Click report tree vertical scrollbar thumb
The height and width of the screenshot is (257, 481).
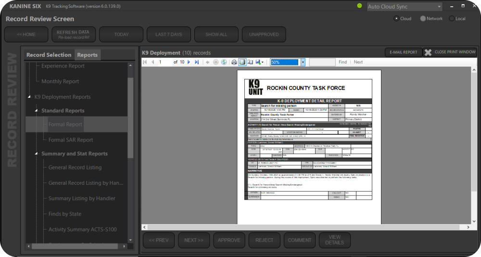[130, 118]
